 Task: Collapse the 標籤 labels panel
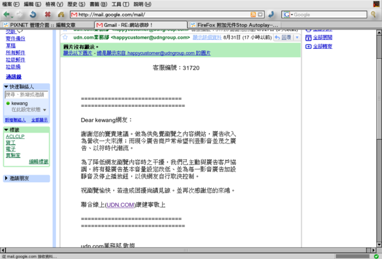point(6,129)
